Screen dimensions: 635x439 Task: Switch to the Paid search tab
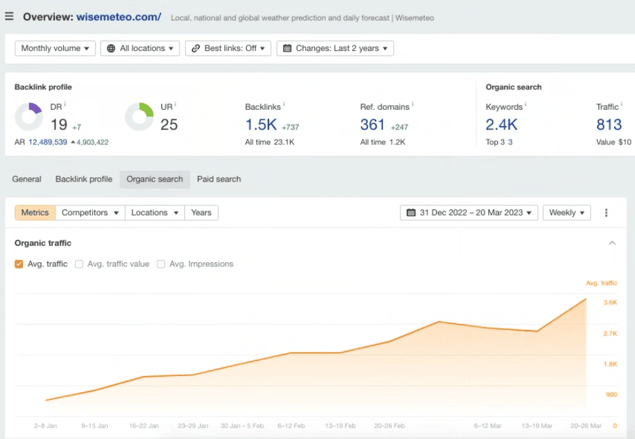(219, 180)
